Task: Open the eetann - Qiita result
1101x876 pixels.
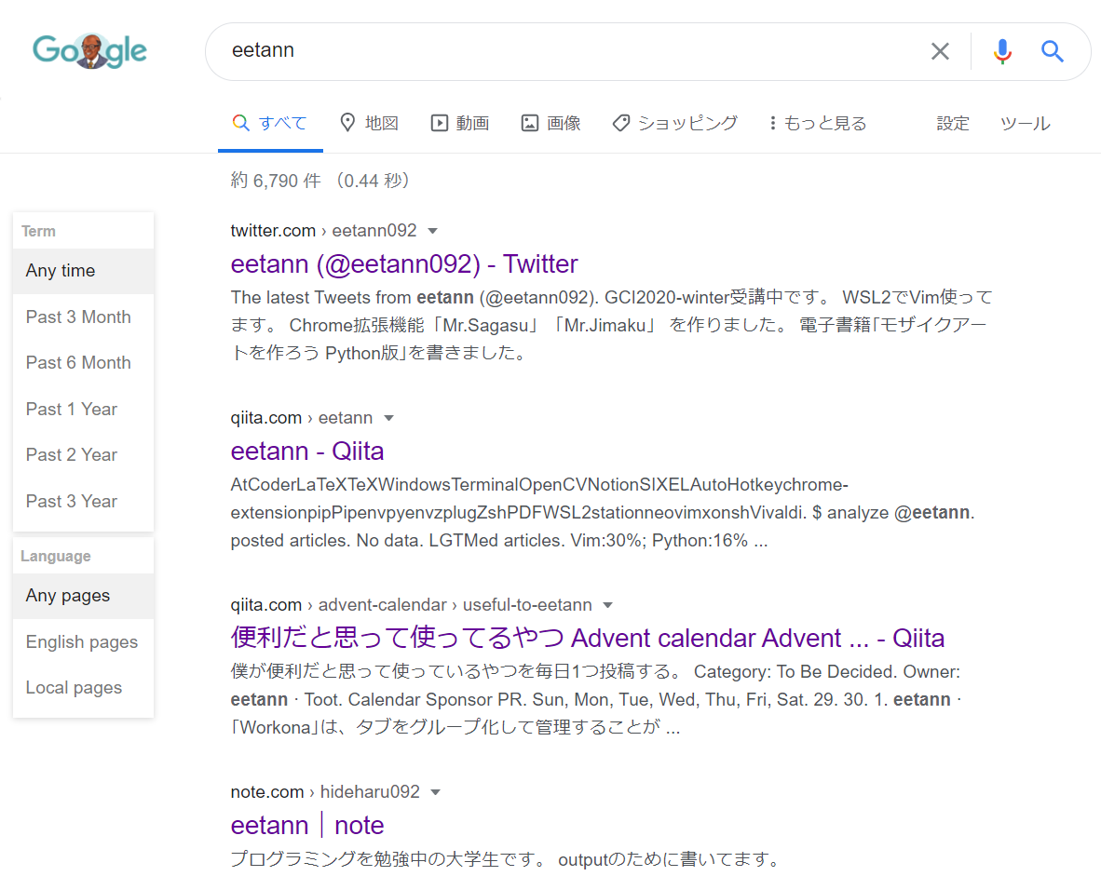Action: tap(306, 451)
